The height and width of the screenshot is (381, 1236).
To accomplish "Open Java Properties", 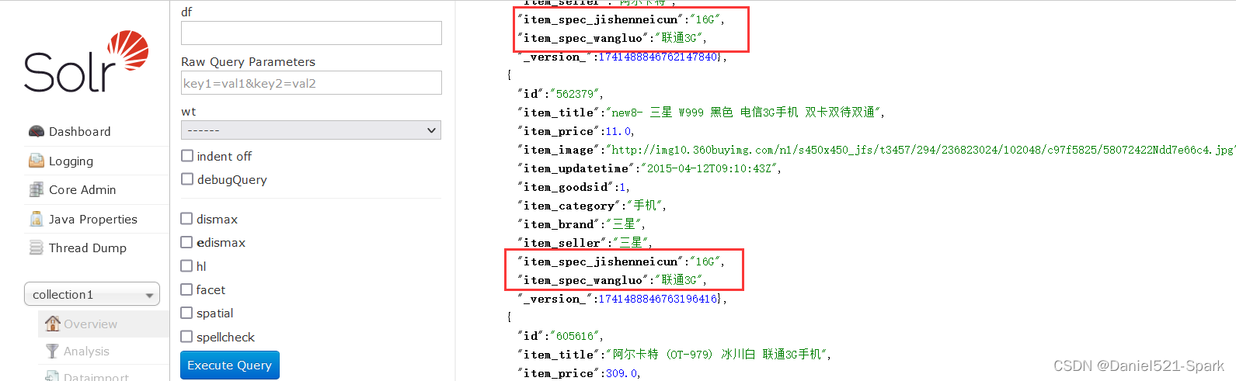I will 92,219.
